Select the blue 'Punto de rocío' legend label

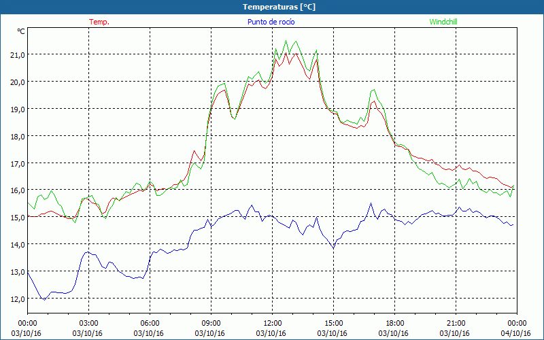coord(271,22)
